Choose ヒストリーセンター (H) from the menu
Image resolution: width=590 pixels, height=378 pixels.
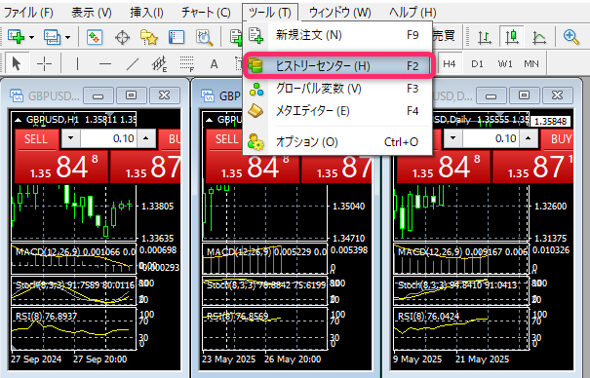[337, 66]
